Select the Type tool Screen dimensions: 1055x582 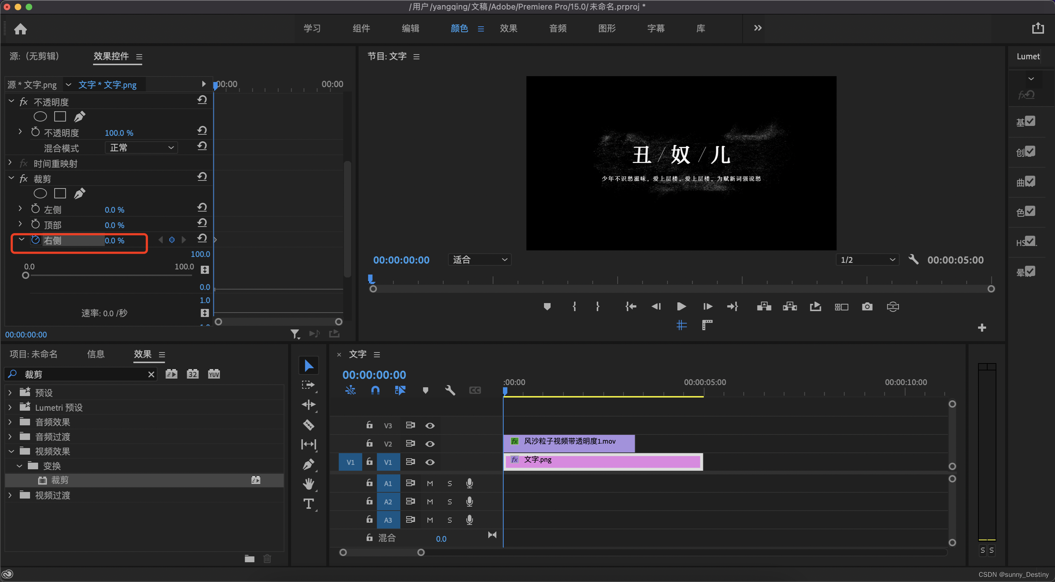coord(308,504)
